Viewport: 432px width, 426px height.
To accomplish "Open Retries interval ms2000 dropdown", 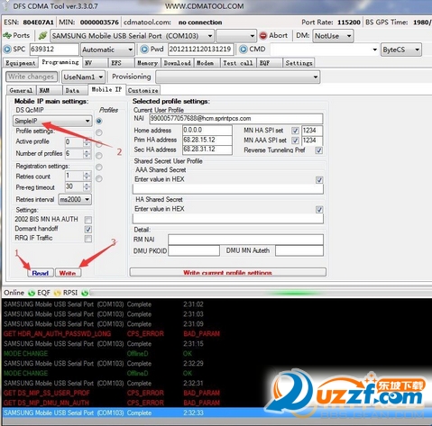I will [75, 199].
